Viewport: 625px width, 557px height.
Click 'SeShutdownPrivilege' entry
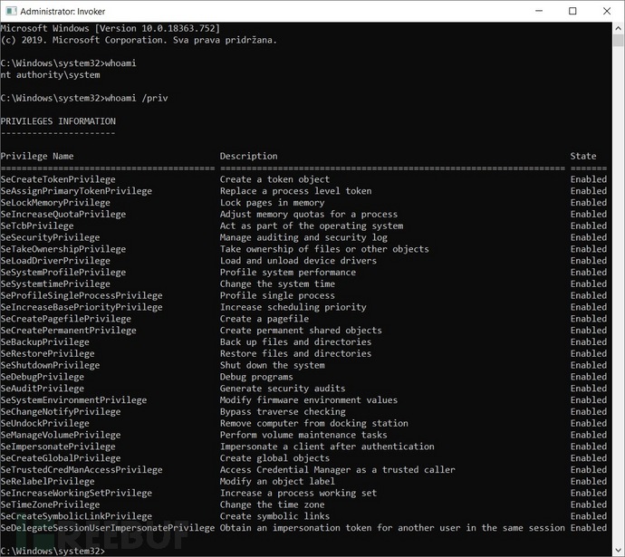[50, 365]
